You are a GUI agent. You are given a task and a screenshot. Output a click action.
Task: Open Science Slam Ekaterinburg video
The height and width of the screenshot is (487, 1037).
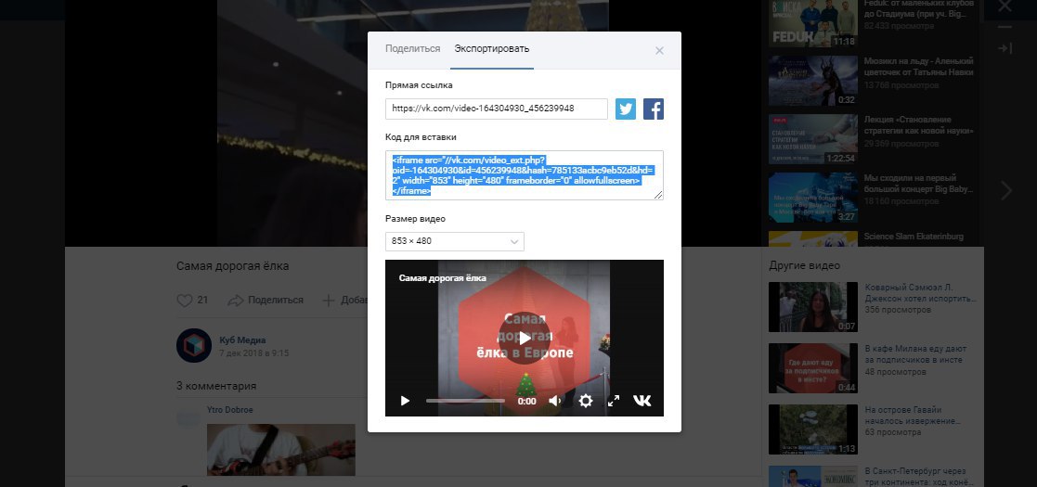click(x=914, y=237)
